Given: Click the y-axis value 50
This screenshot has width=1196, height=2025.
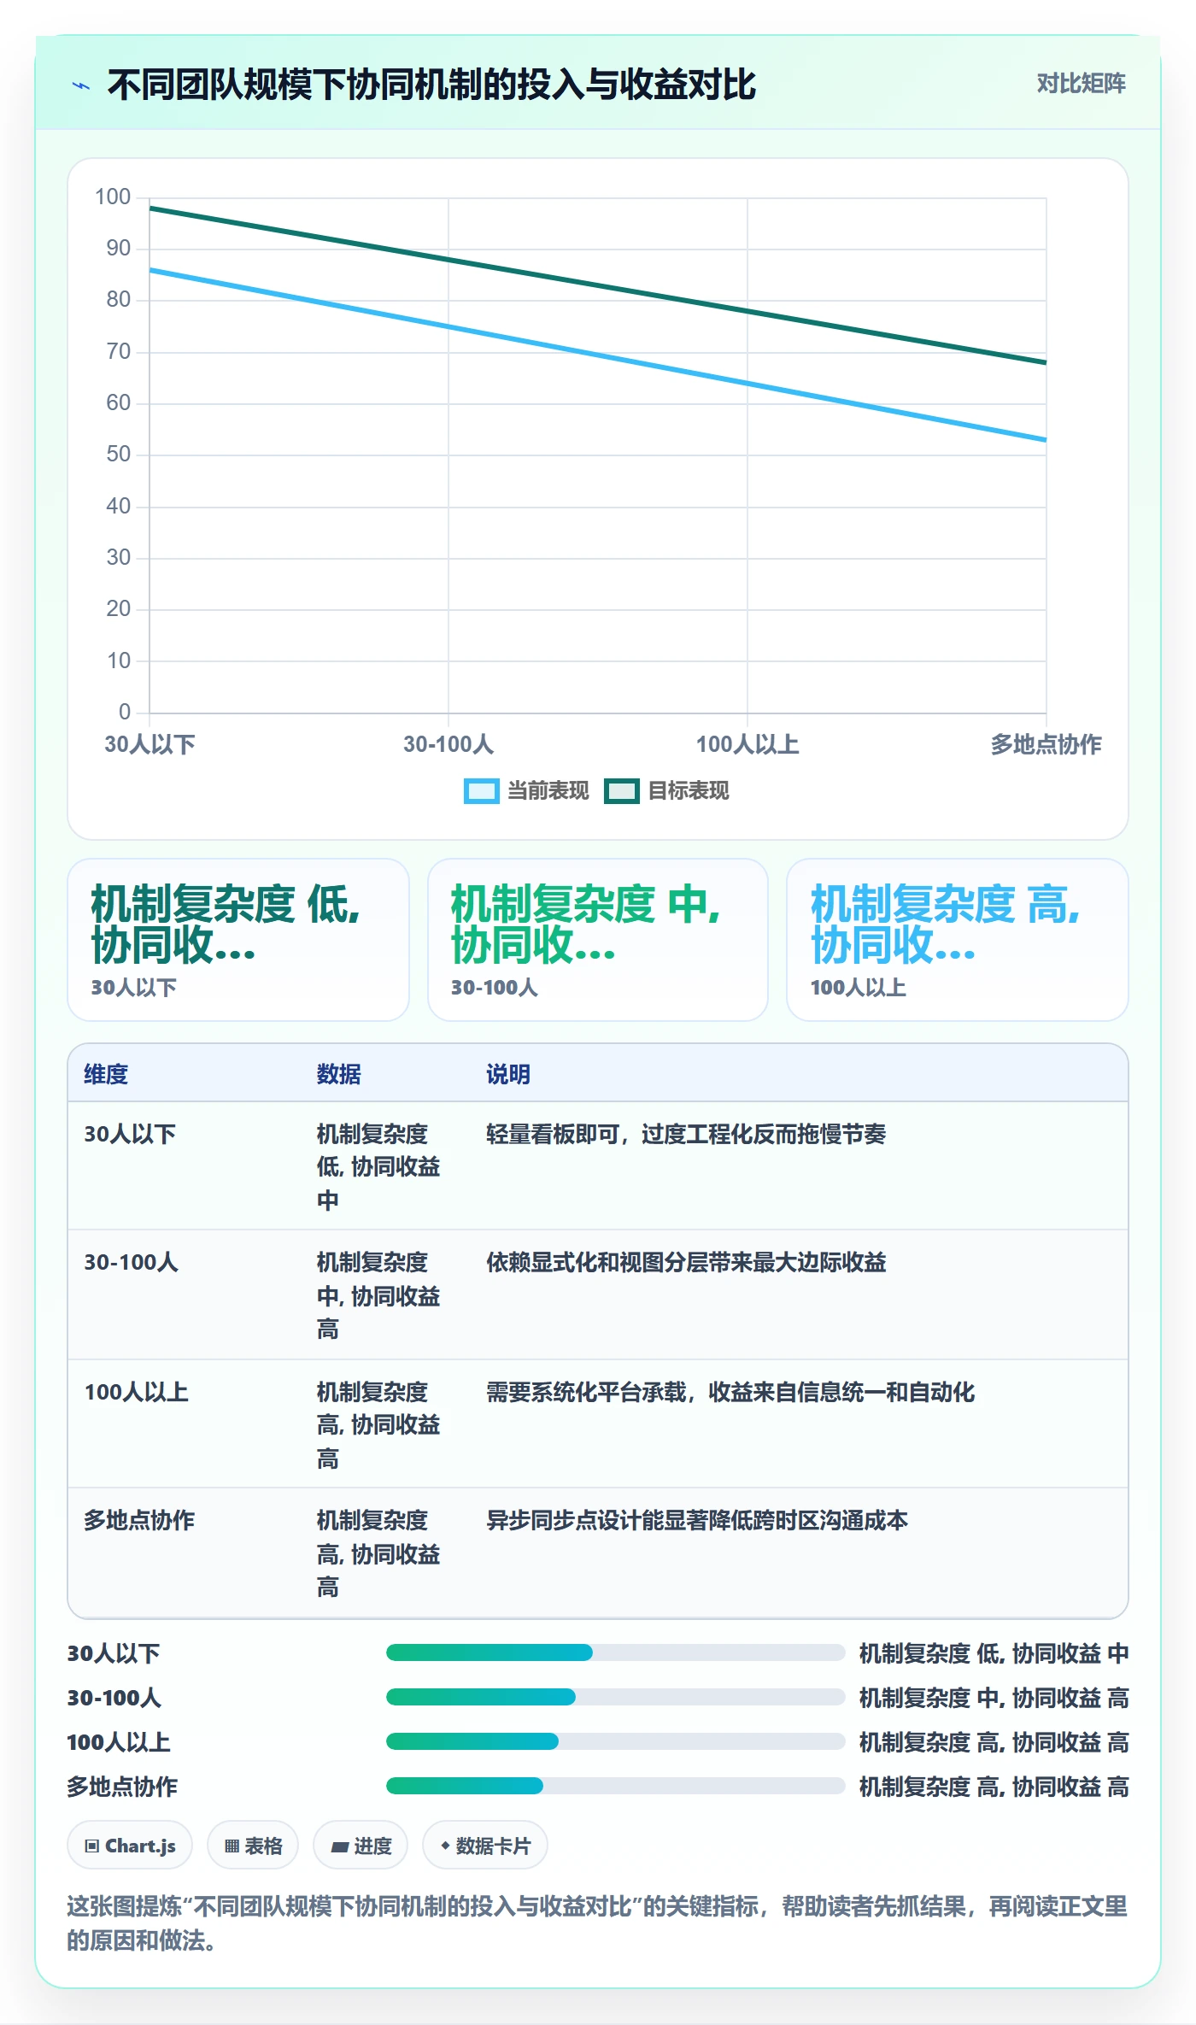Looking at the screenshot, I should (119, 455).
